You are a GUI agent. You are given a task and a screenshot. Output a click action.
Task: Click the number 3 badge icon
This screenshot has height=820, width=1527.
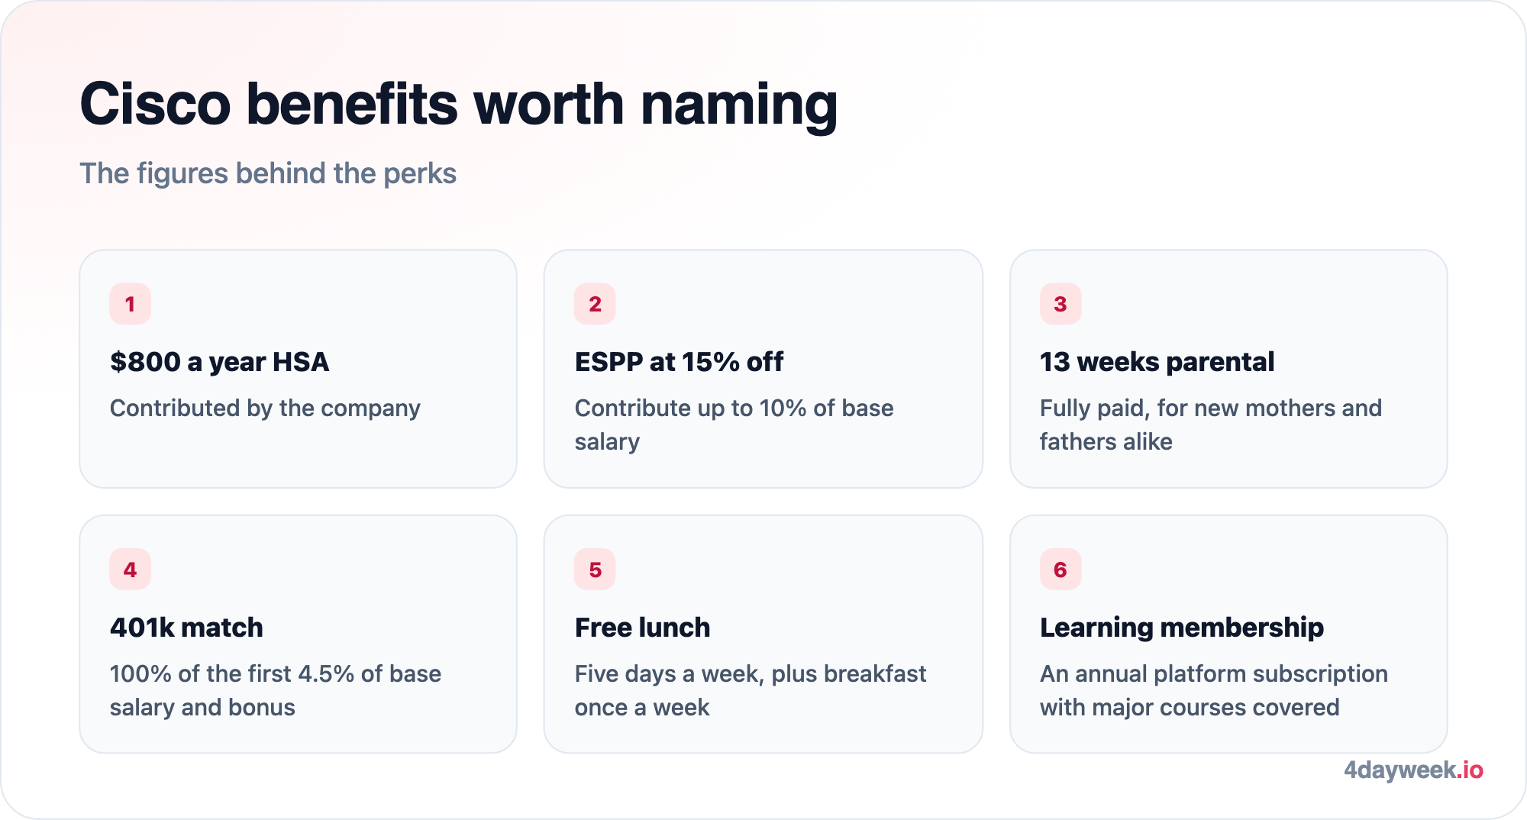[1061, 304]
